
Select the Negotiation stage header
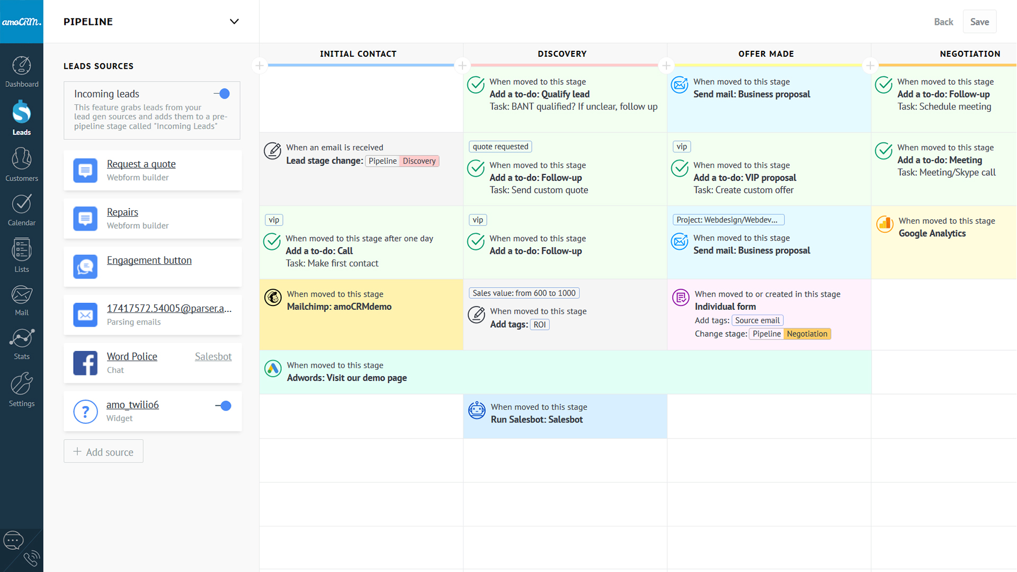969,54
